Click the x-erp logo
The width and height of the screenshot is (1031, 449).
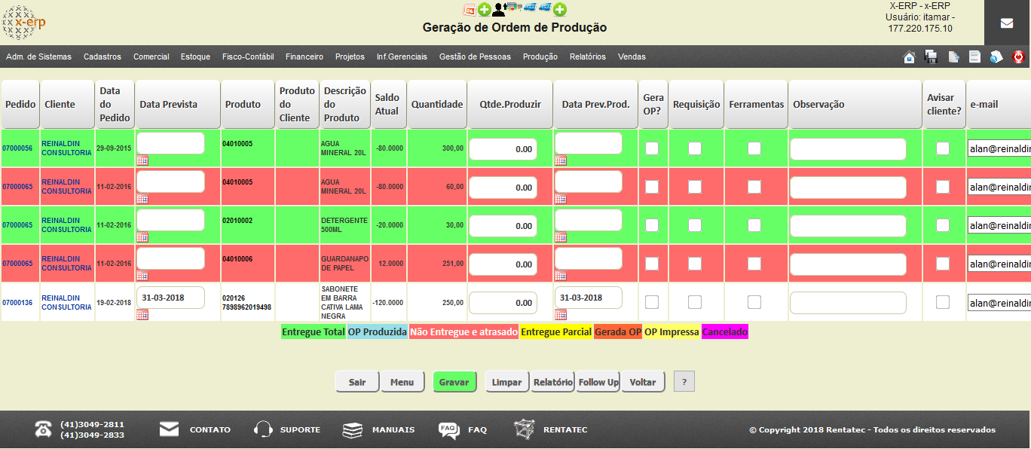[x=23, y=23]
